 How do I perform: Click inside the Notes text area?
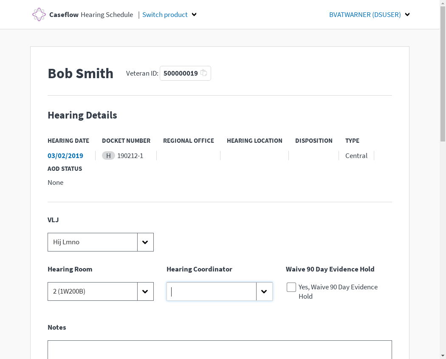click(x=220, y=350)
